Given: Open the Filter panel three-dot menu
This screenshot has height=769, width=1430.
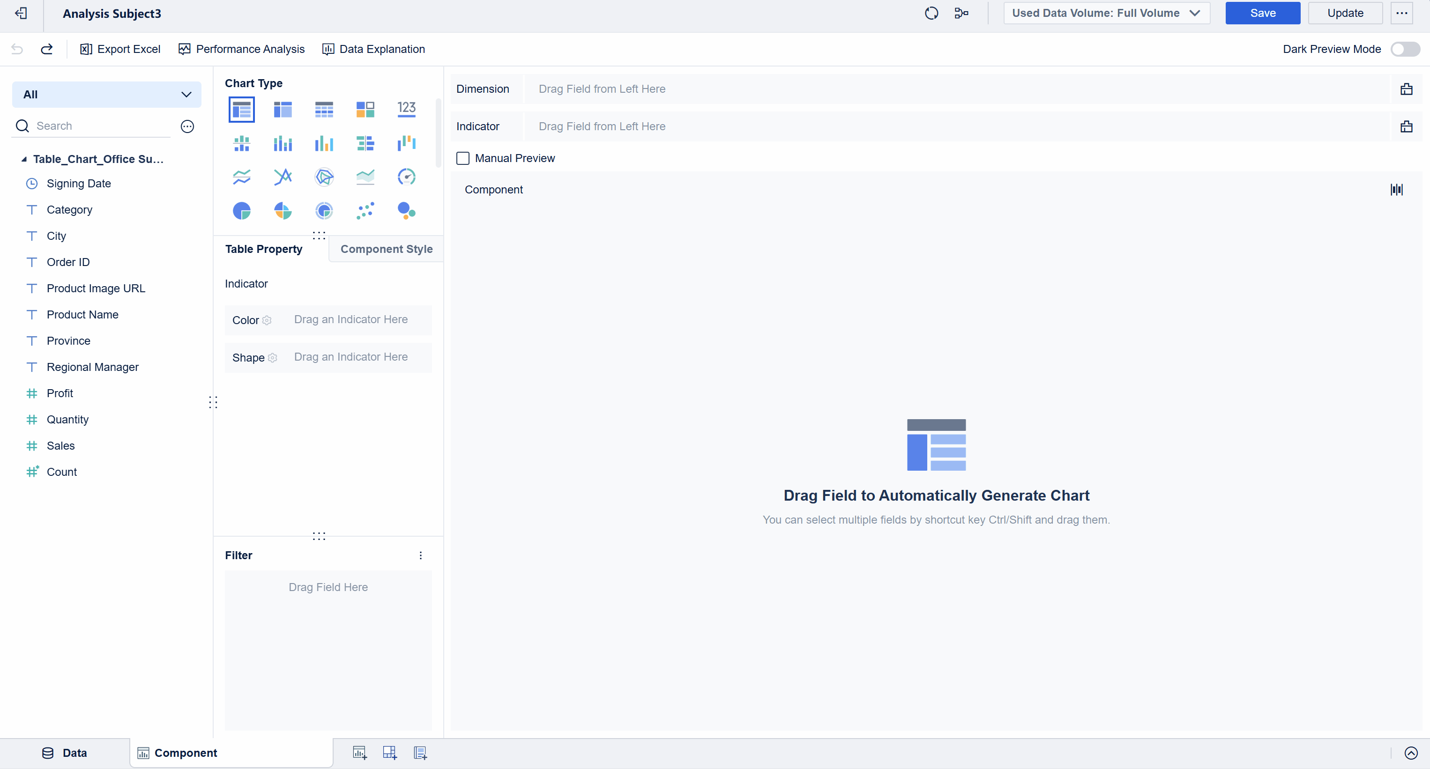Looking at the screenshot, I should 421,555.
